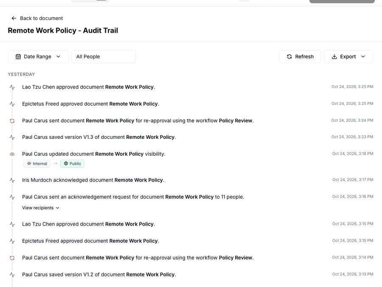Click timestamp Oct 24, 2026, 3:18 PM
The width and height of the screenshot is (382, 287).
(x=353, y=154)
